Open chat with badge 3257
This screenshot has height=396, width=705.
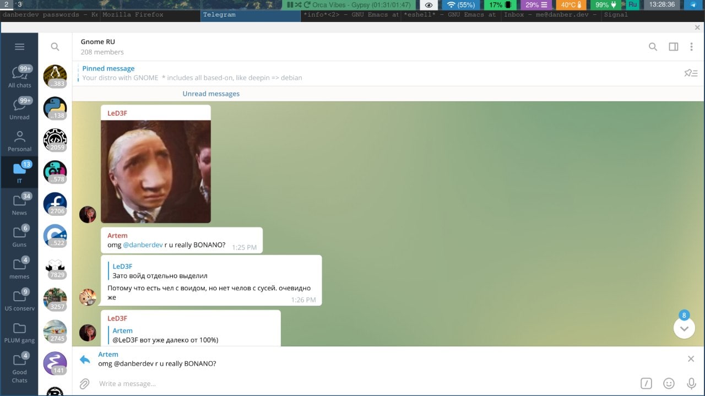tap(55, 300)
